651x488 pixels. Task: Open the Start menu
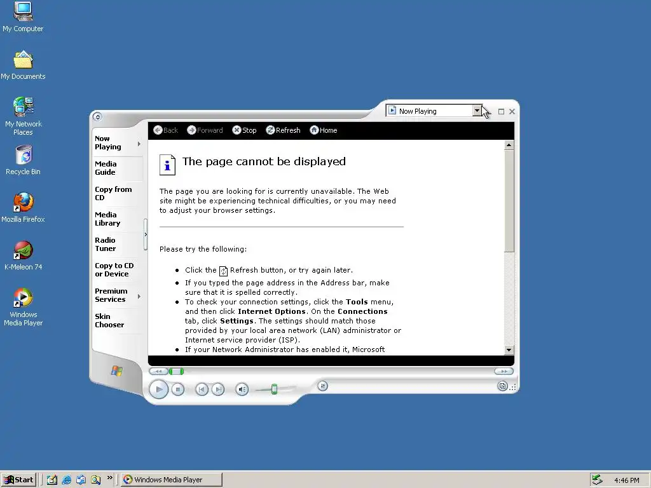18,480
